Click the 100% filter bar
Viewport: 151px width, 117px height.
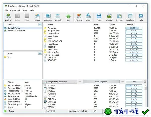pos(134,82)
